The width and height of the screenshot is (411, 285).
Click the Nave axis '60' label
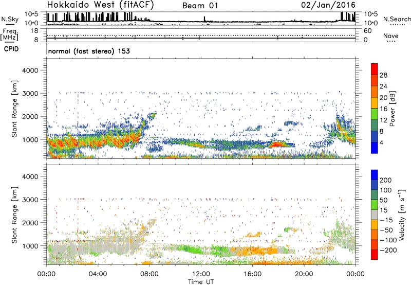point(367,31)
